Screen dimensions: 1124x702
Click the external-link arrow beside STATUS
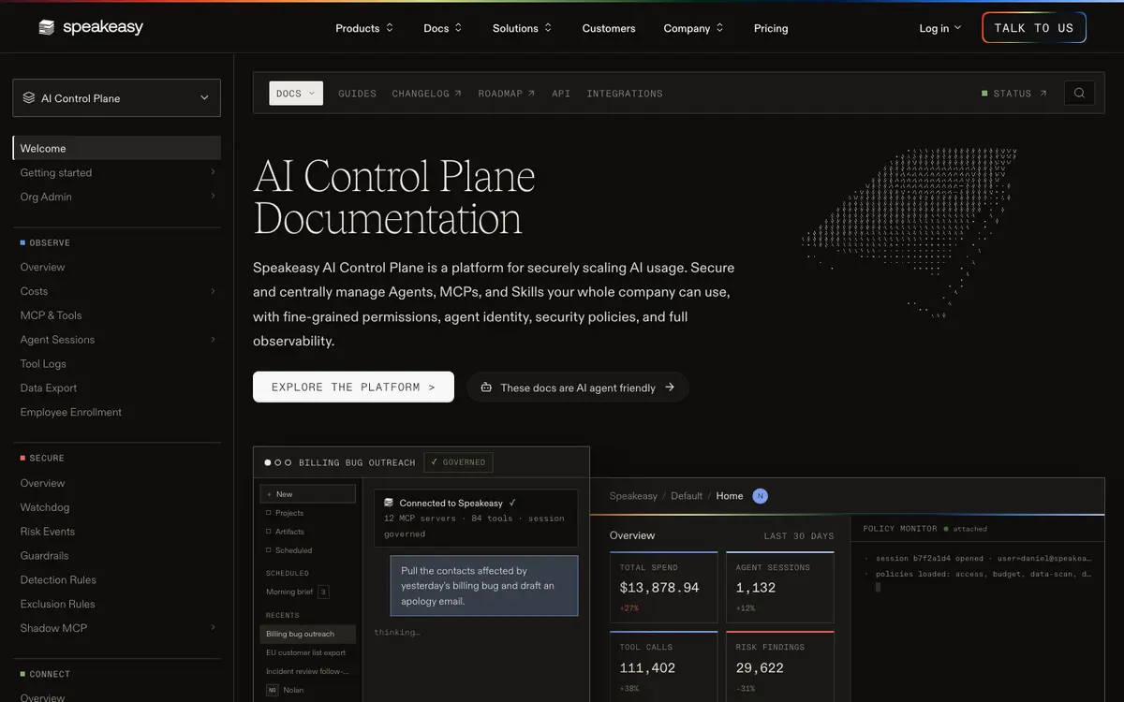(1043, 94)
